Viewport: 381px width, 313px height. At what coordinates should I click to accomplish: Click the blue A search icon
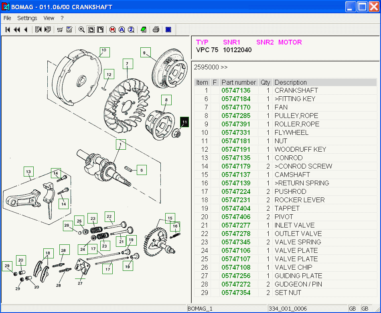click(x=122, y=30)
